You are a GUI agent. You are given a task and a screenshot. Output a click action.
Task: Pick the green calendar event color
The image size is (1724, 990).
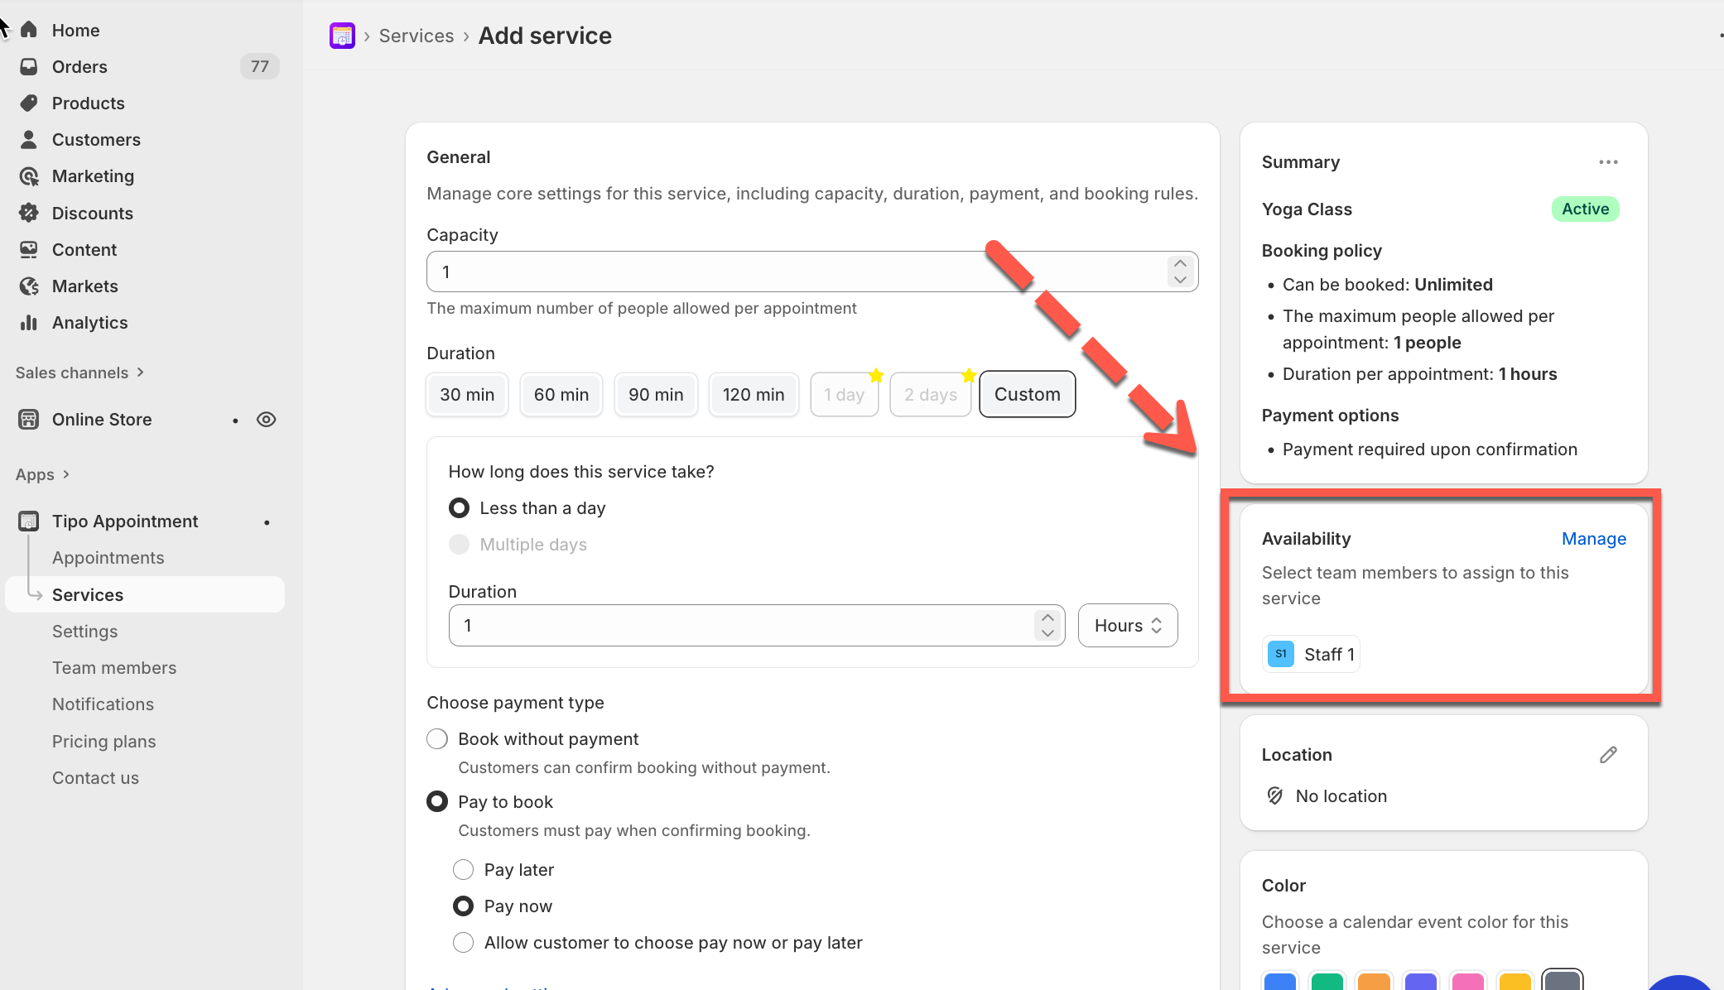(1327, 982)
